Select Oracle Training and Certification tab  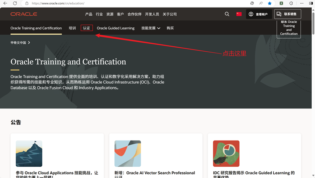[x=36, y=28]
